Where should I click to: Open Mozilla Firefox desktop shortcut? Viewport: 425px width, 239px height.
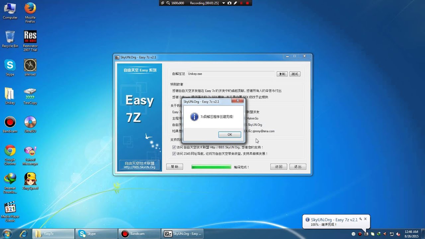(30, 13)
